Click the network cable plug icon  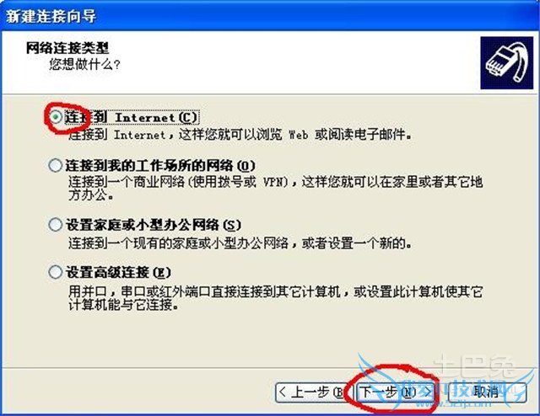506,63
